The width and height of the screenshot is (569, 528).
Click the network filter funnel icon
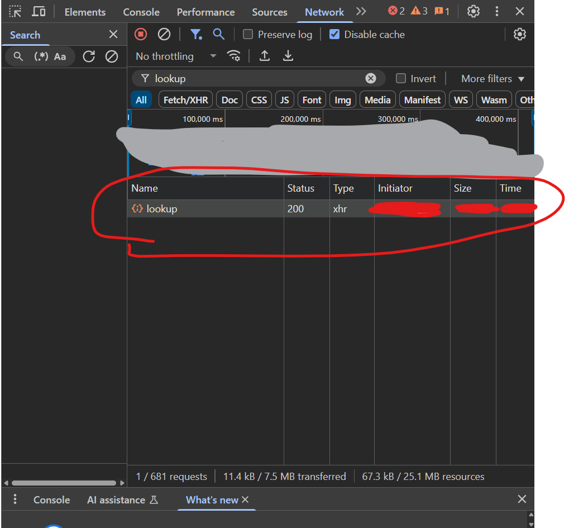pyautogui.click(x=195, y=35)
